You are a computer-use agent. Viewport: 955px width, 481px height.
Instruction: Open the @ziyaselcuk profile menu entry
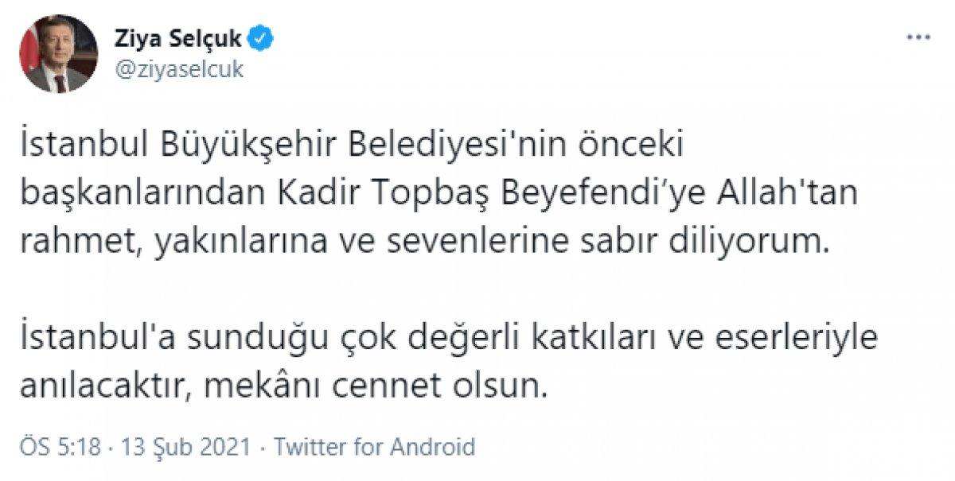click(x=181, y=68)
